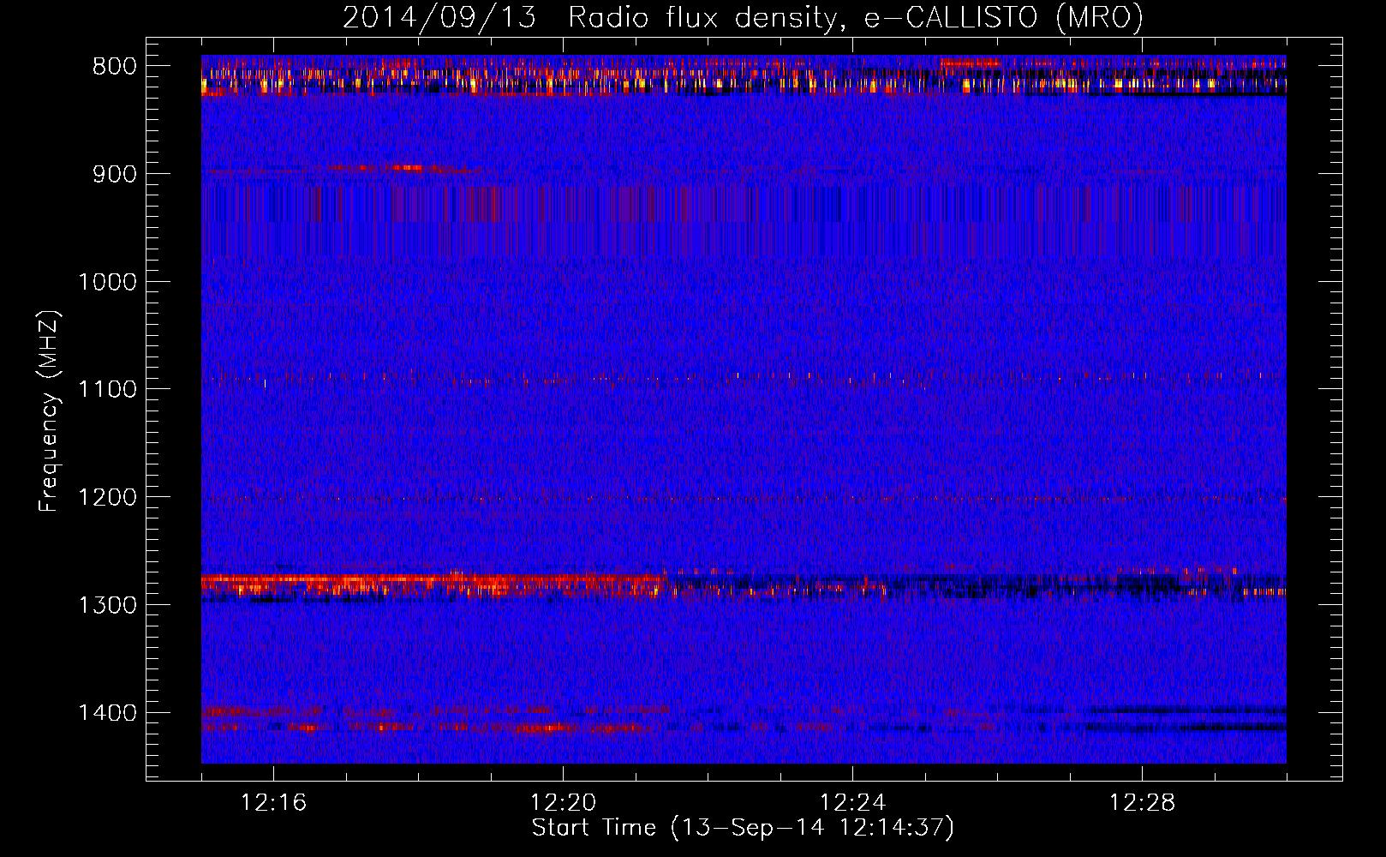Select the 1400 frequency axis label
The width and height of the screenshot is (1386, 857).
[x=107, y=713]
